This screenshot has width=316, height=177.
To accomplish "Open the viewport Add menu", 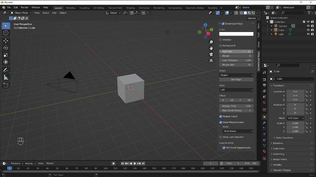I will click(x=54, y=13).
